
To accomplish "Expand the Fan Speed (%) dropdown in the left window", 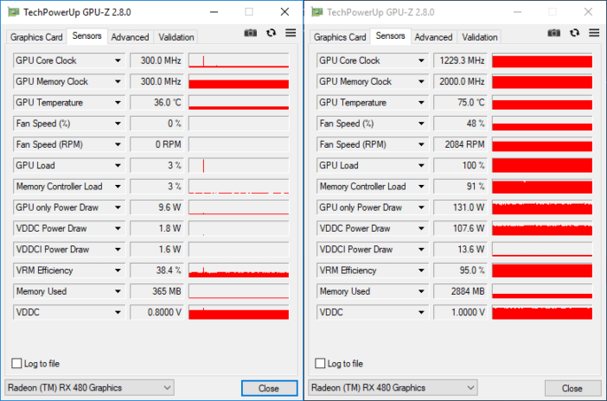I will pos(118,124).
